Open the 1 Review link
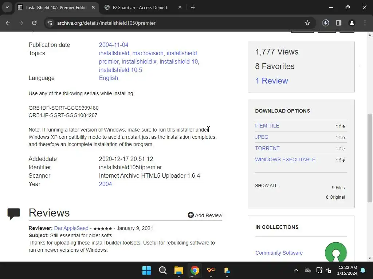The width and height of the screenshot is (373, 279). click(x=271, y=81)
